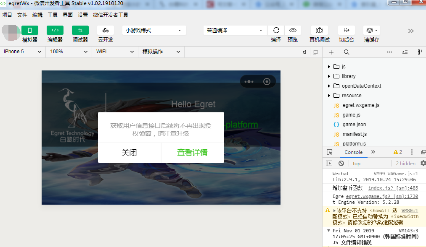Screen dimensions: 426x247
Task: Open console settings gear
Action: click(x=423, y=163)
